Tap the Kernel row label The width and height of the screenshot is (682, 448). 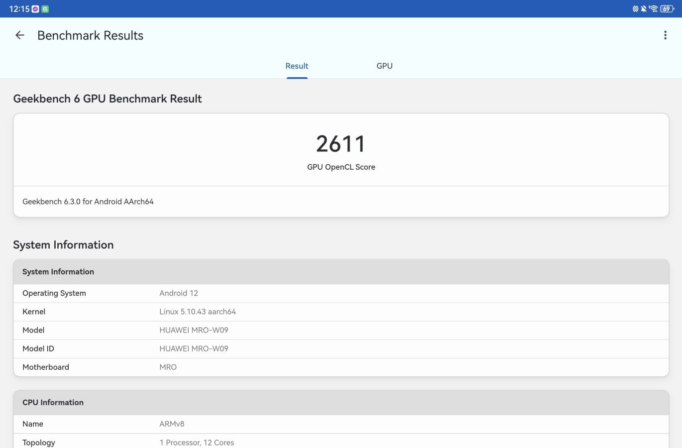point(34,312)
